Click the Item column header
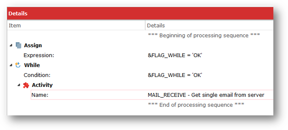Screen dimensions: 288x130 (x=76, y=25)
